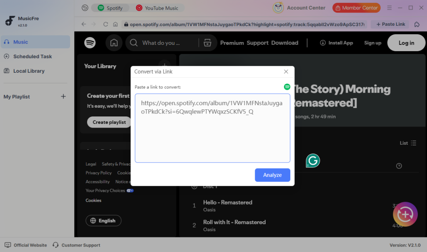Select Music in the sidebar
The image size is (427, 252).
35,42
